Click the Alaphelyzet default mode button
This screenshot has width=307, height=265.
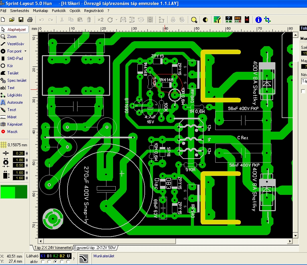tap(14, 29)
